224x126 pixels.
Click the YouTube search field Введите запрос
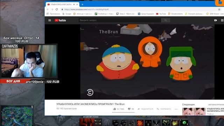coord(120,20)
